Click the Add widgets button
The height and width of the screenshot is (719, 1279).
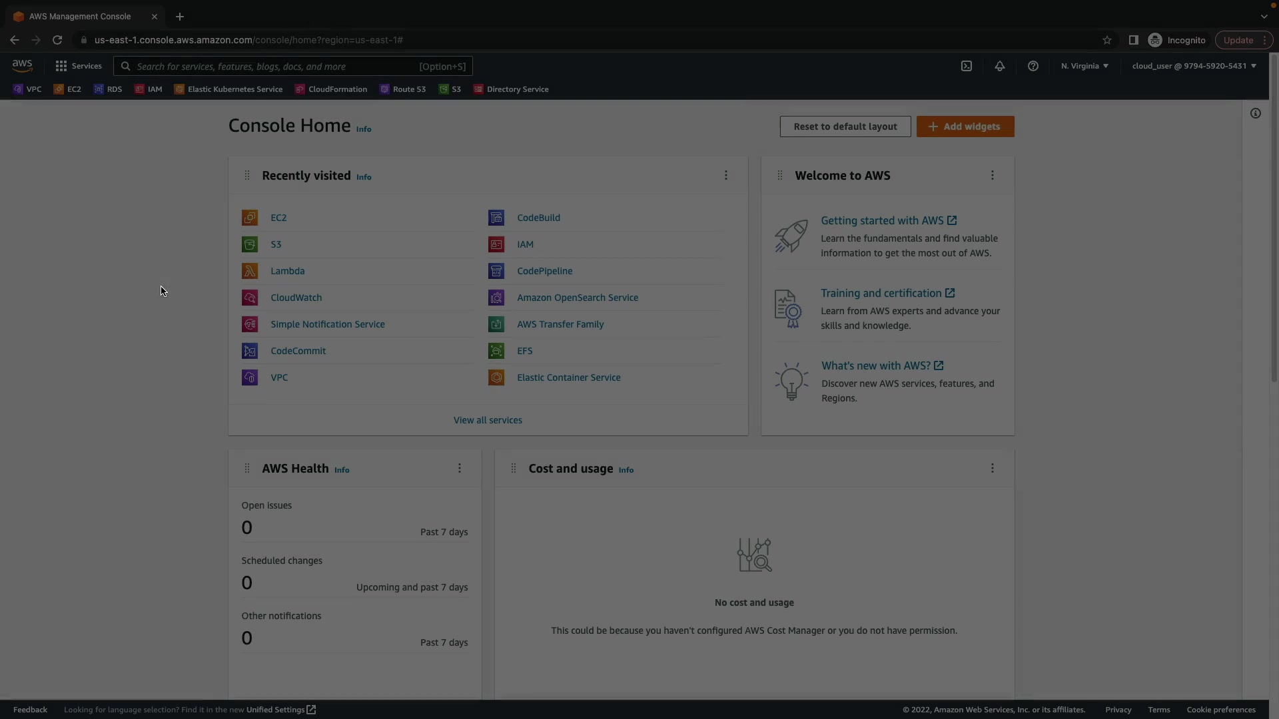[965, 126]
